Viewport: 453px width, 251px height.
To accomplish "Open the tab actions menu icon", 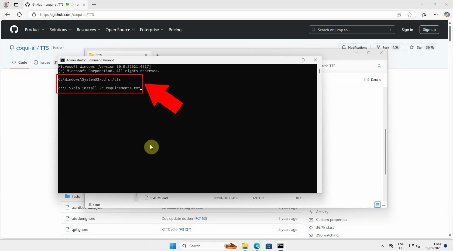I will click(x=16, y=5).
